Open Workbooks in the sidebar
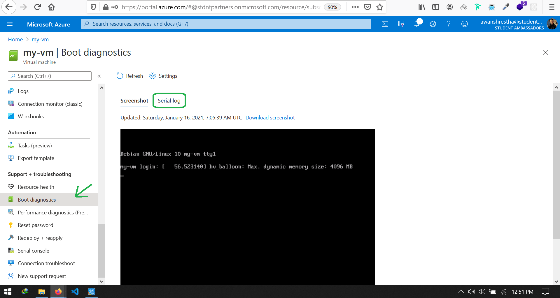Screen dimensions: 560x298 tap(49, 117)
